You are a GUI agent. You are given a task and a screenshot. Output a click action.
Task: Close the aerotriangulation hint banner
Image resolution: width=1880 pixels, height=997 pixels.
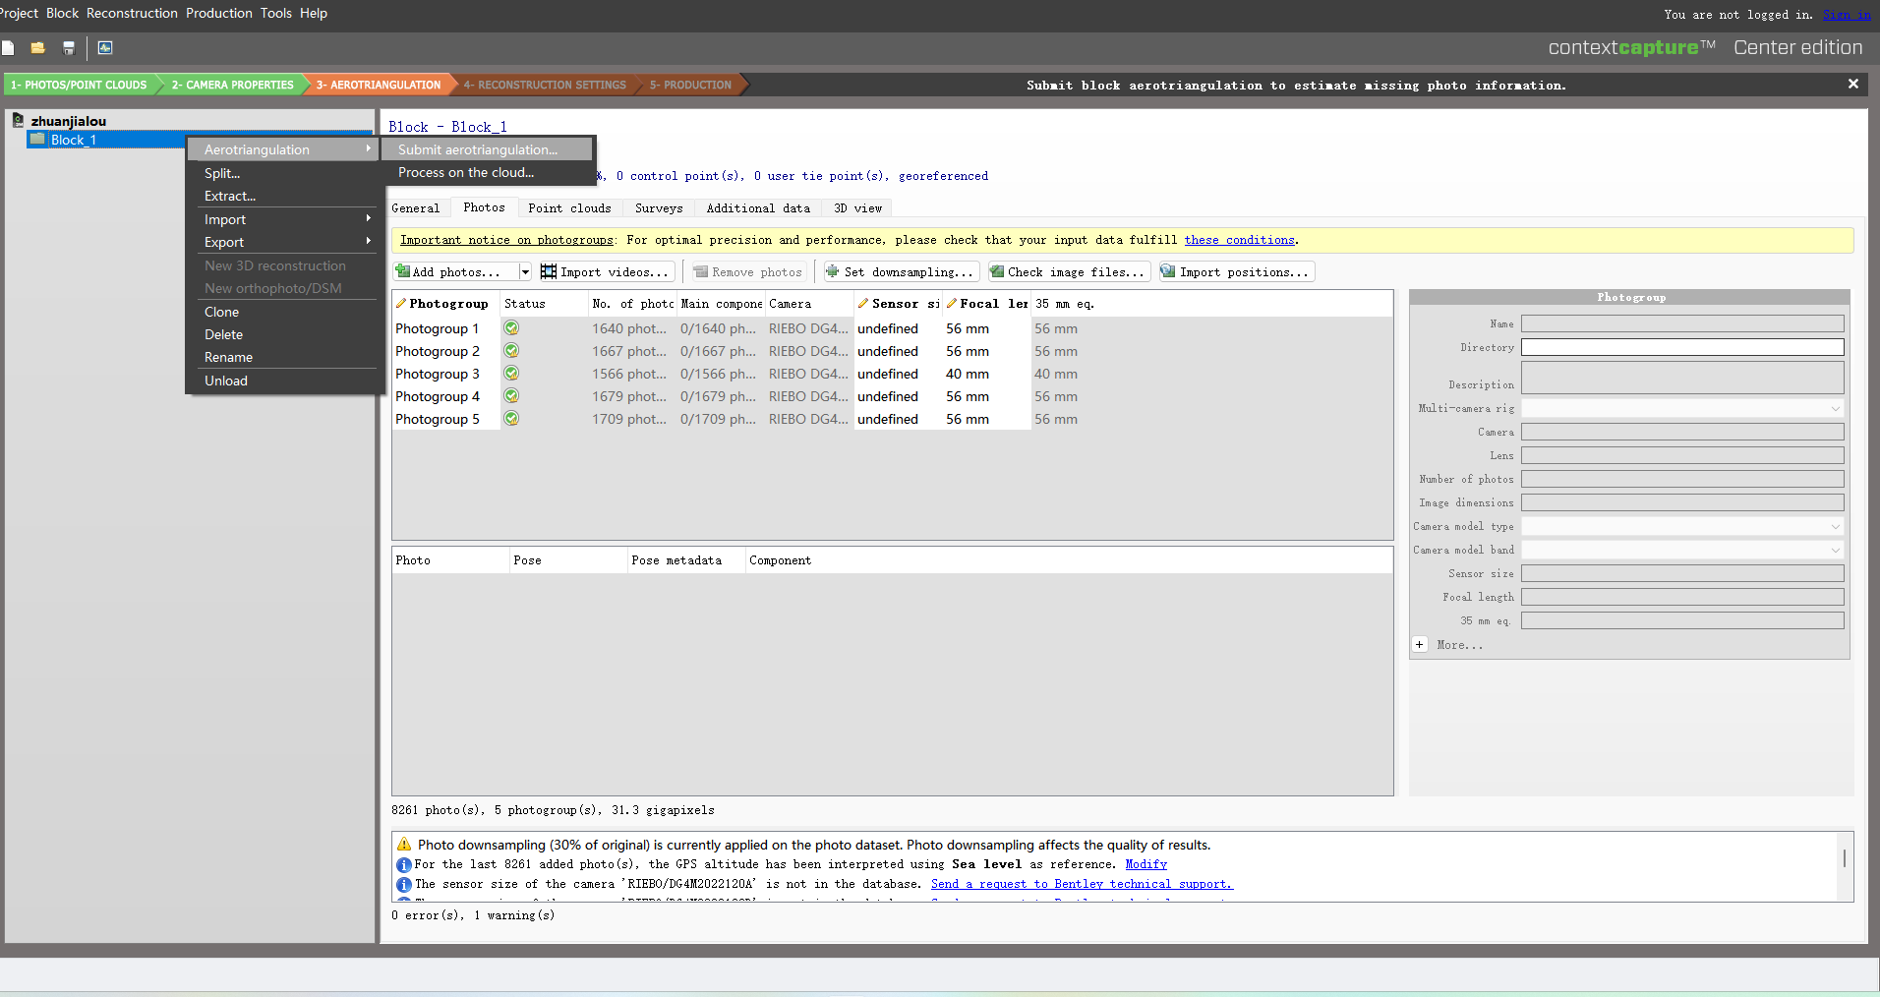1852,85
